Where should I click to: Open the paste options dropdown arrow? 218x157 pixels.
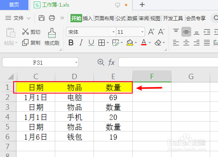[x=16, y=43]
